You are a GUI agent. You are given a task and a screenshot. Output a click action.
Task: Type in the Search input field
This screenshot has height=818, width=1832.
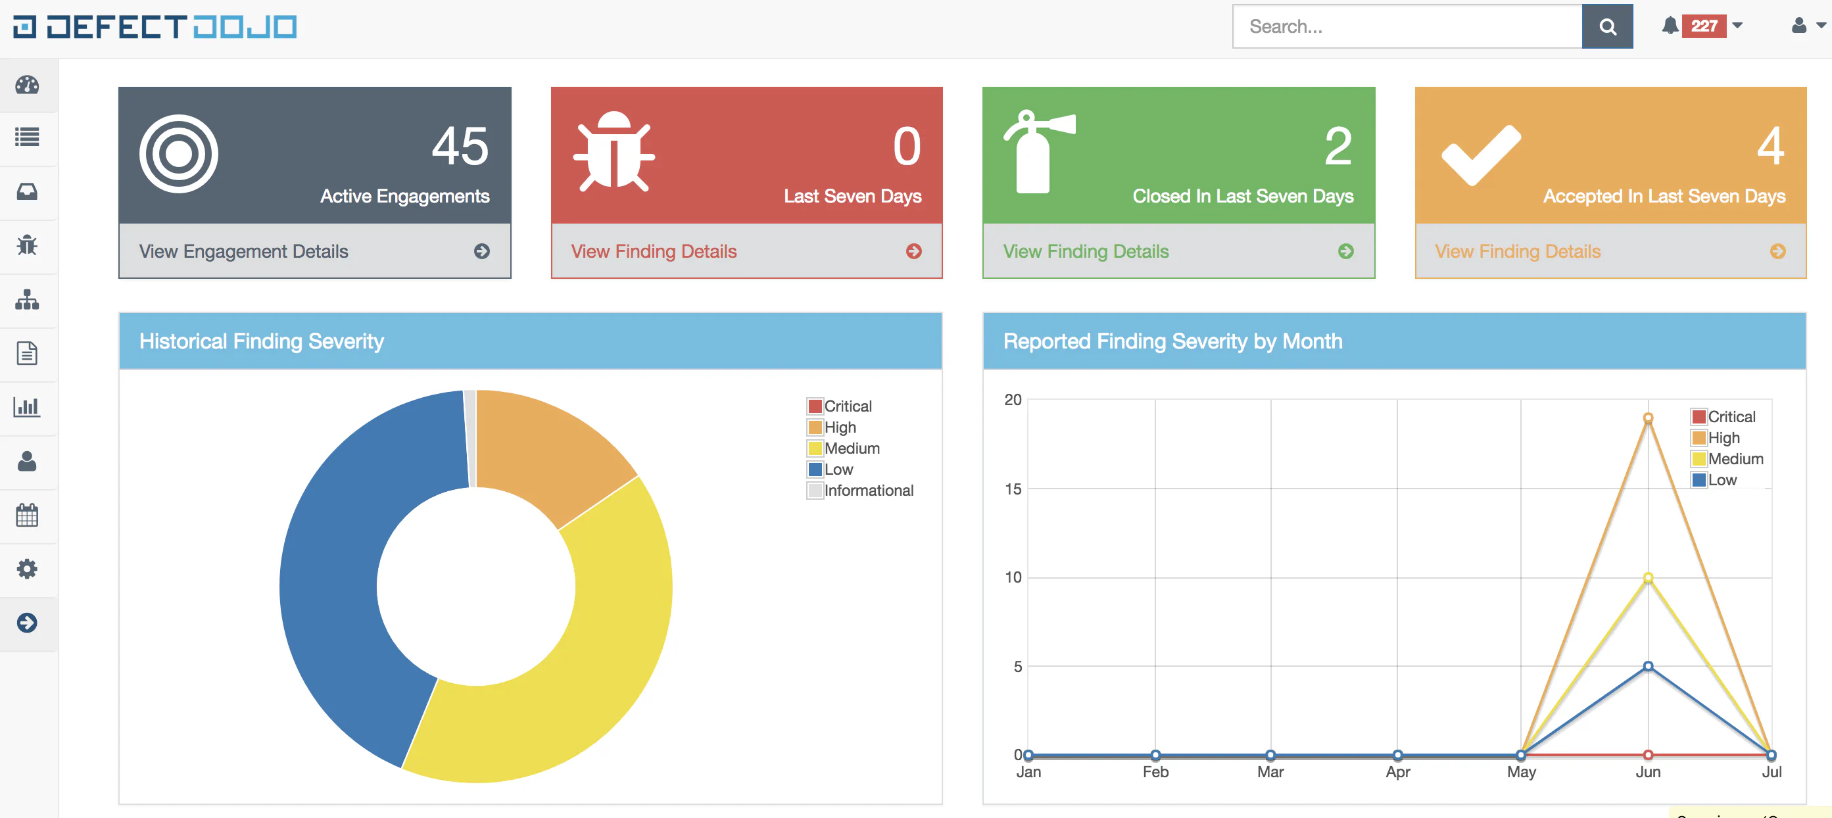tap(1406, 27)
